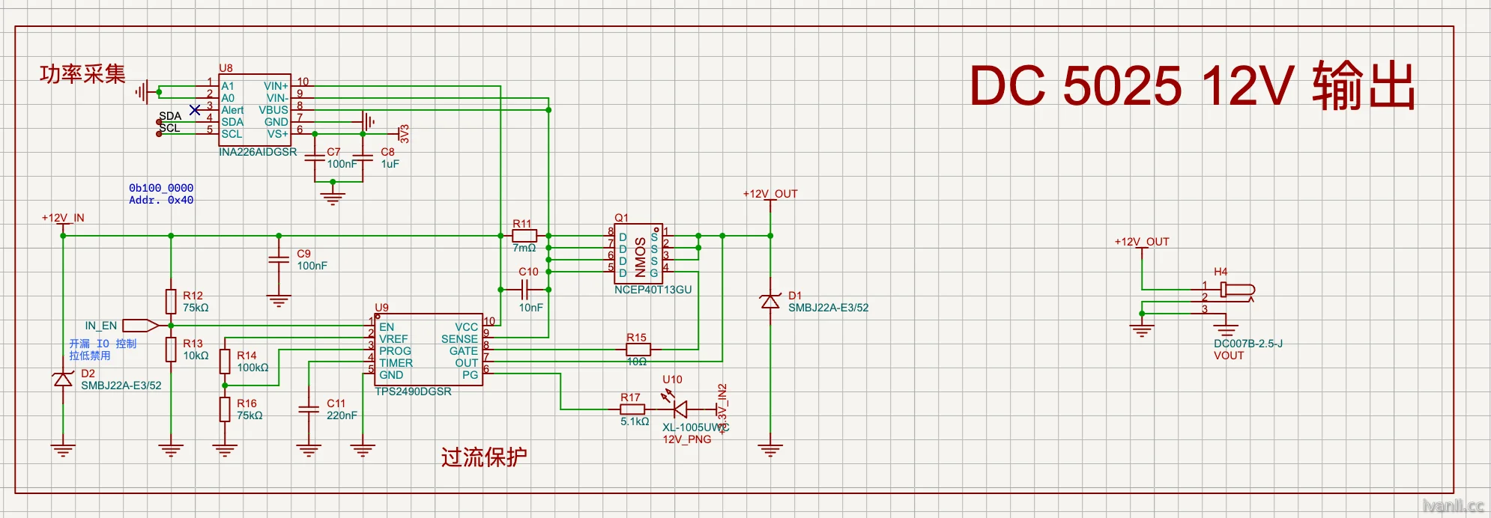Select the Q1 NMOS transistor symbol
This screenshot has height=518, width=1491.
(638, 254)
